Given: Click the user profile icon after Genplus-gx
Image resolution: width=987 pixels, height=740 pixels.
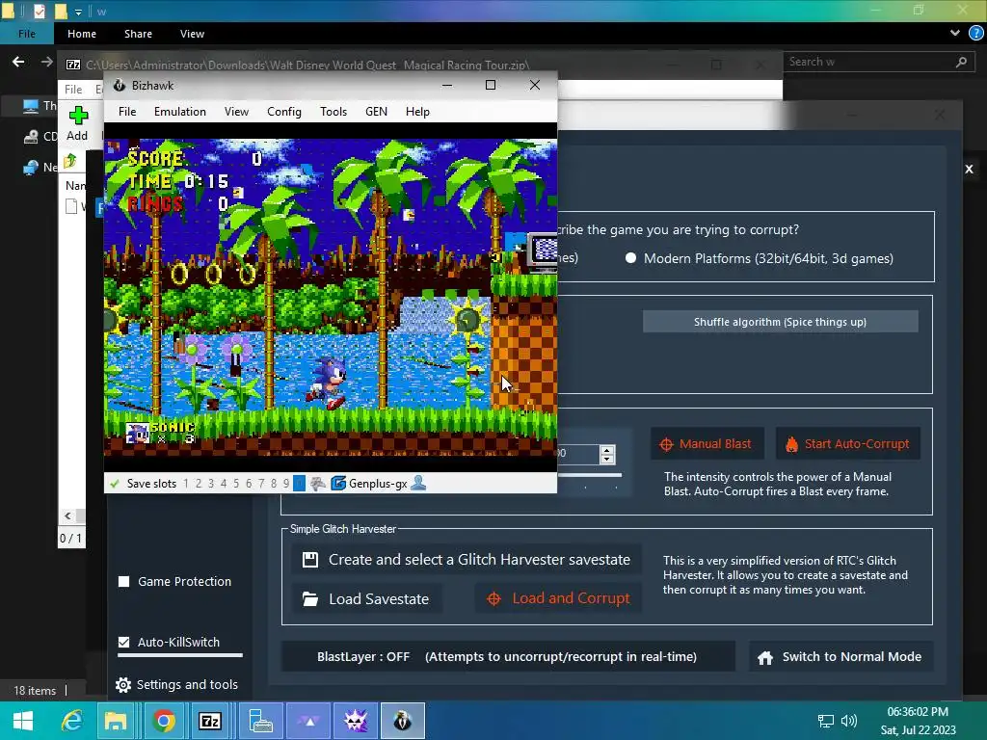Looking at the screenshot, I should 418,484.
